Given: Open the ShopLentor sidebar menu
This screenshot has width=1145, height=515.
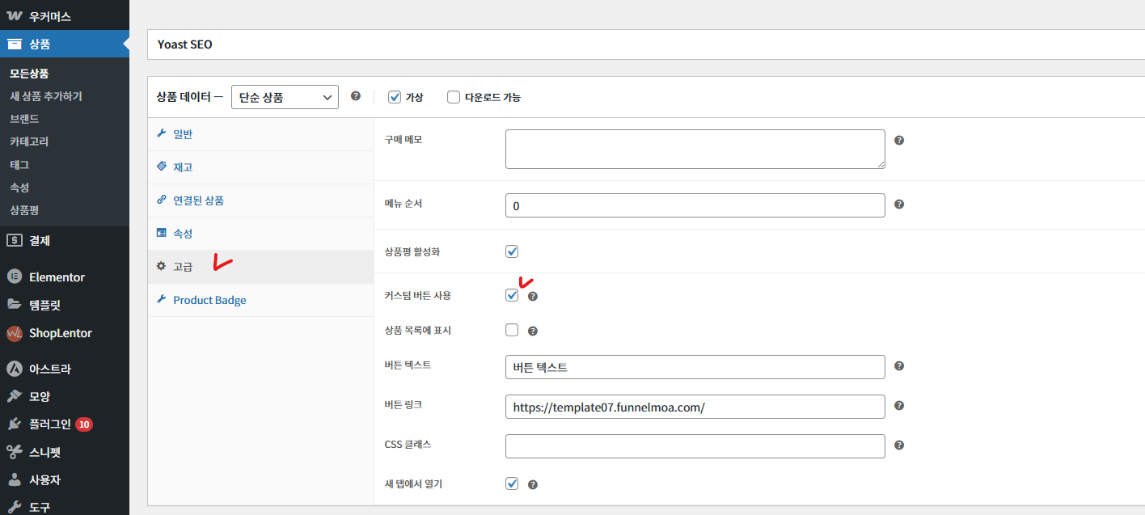Looking at the screenshot, I should click(65, 333).
